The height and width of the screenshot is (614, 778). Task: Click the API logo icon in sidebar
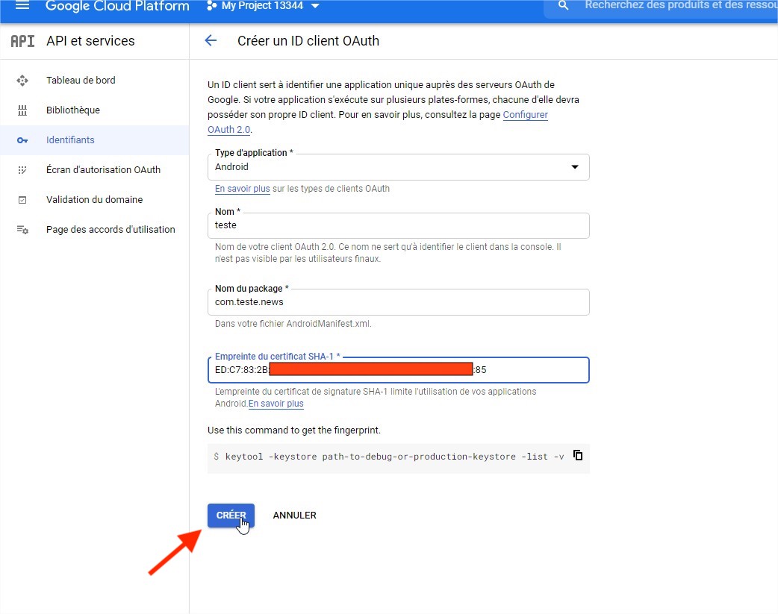click(x=23, y=41)
